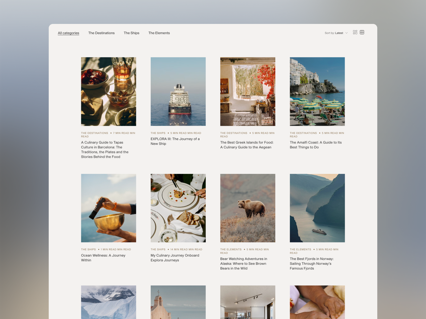Open the Barcelona tapas culinary guide article title
The image size is (426, 319).
coord(105,150)
